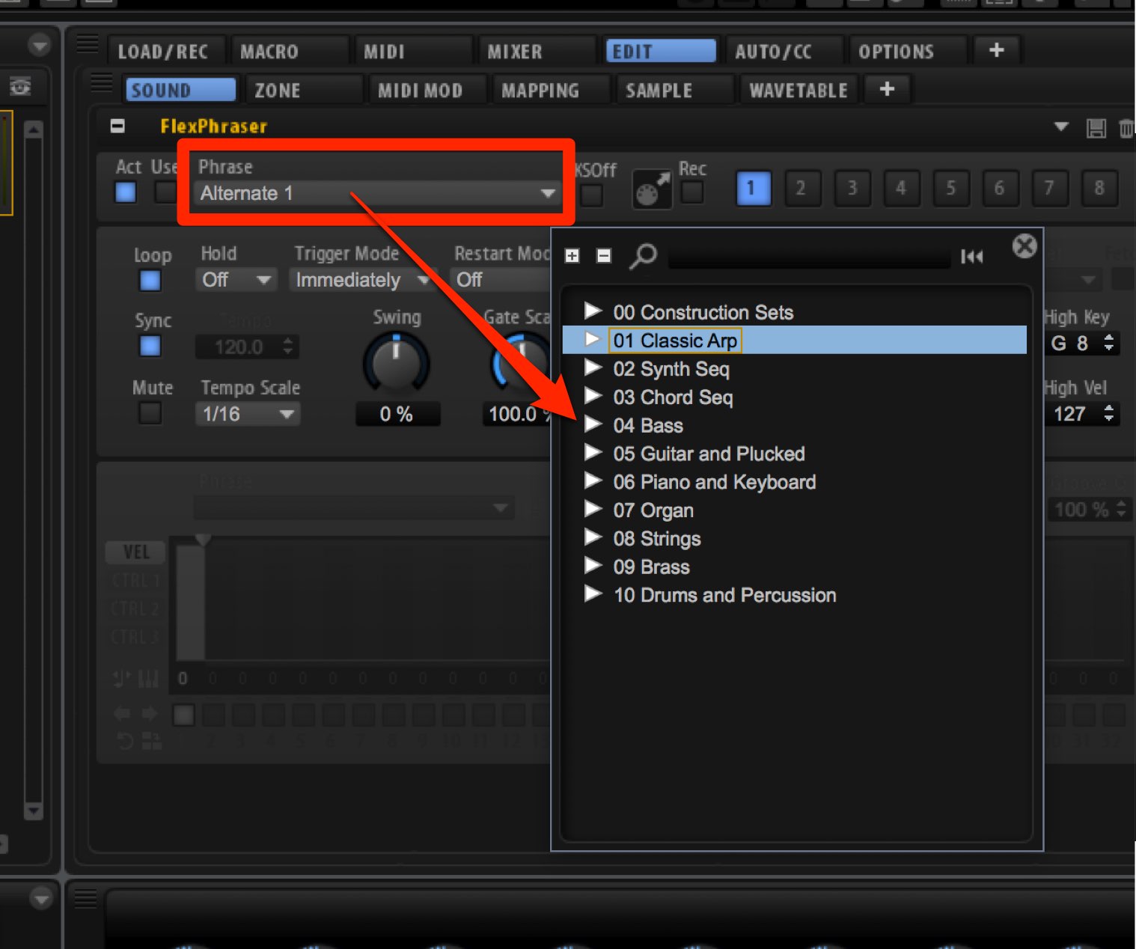Close the phrase browser popup
1136x949 pixels.
coord(1024,246)
